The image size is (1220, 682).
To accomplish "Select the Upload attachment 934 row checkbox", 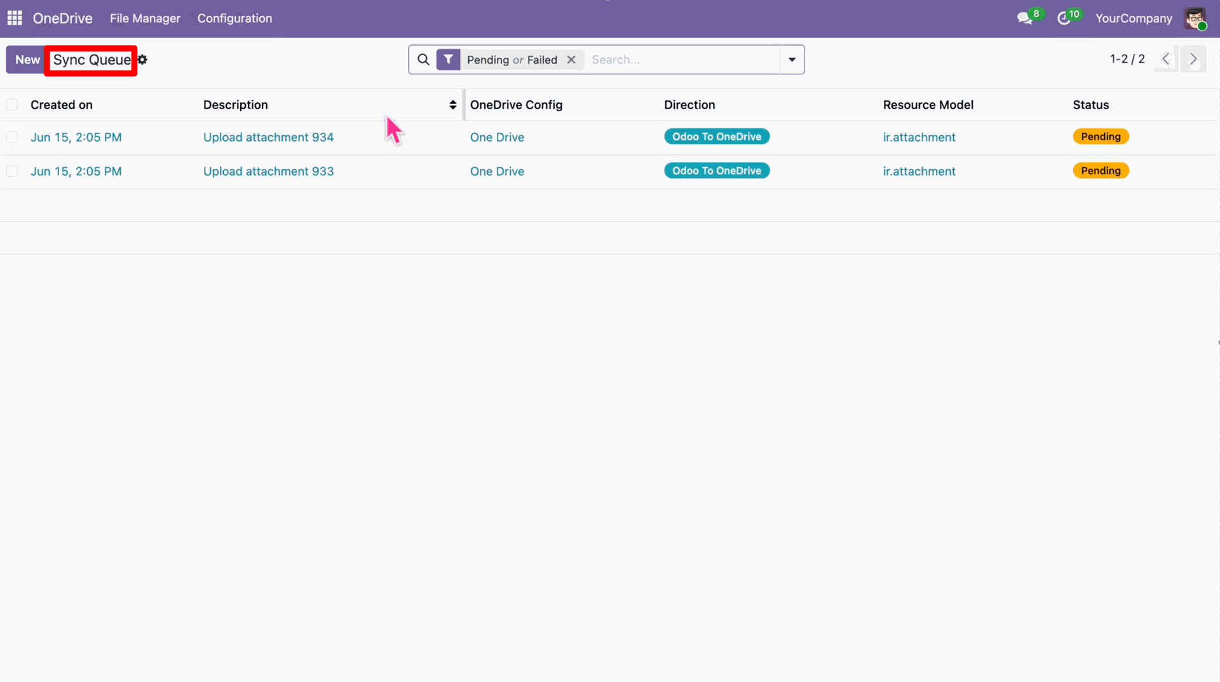I will point(12,137).
